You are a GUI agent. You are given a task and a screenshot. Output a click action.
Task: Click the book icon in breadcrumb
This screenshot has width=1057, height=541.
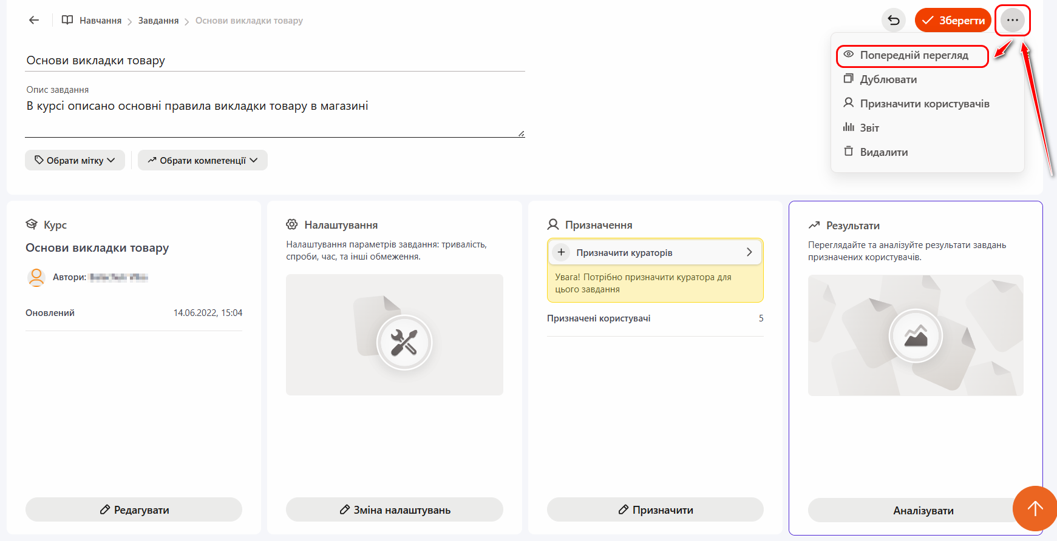pyautogui.click(x=67, y=20)
